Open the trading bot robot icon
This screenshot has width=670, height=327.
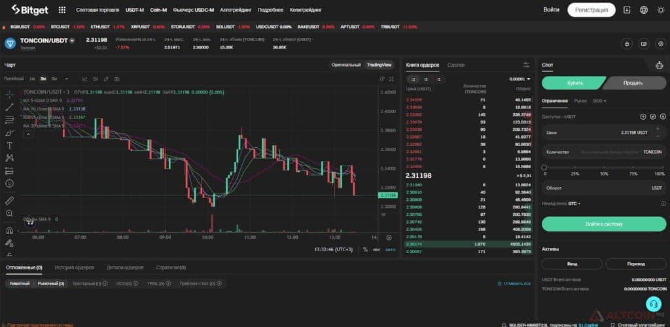(x=660, y=65)
